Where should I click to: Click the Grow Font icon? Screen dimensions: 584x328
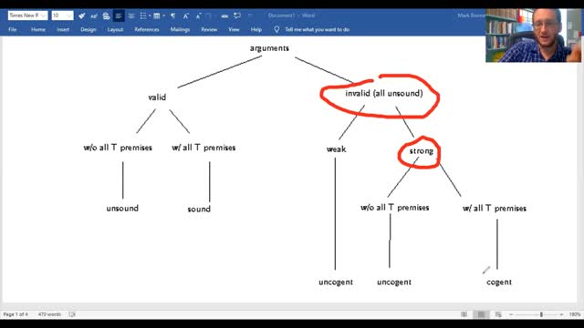(185, 15)
